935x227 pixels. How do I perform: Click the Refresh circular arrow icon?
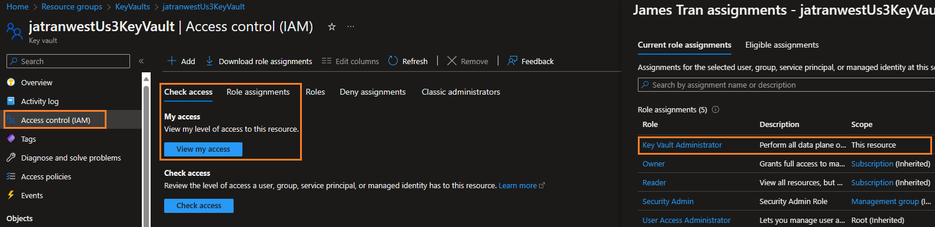coord(393,61)
